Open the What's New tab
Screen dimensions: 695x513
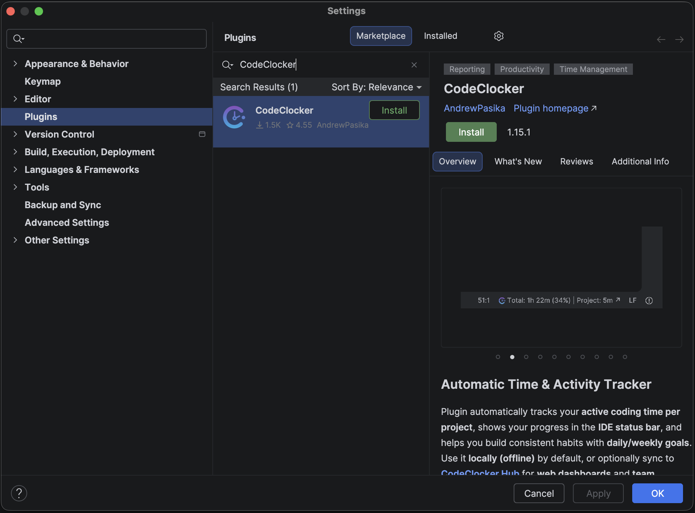[x=518, y=161]
